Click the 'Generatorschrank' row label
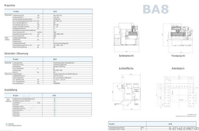 click(x=18, y=65)
